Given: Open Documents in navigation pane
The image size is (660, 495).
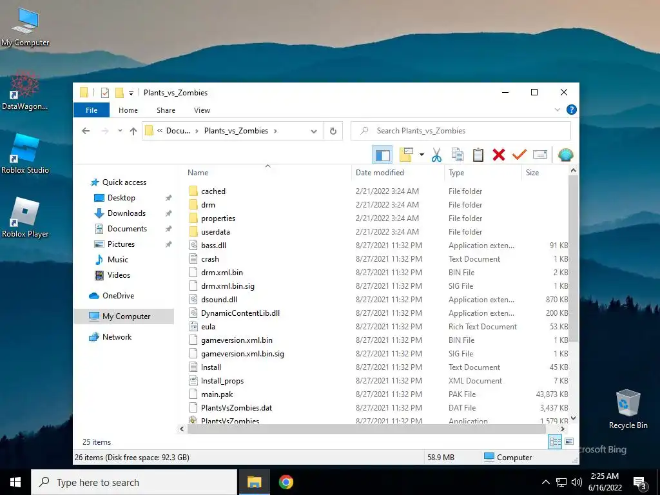Looking at the screenshot, I should point(127,229).
